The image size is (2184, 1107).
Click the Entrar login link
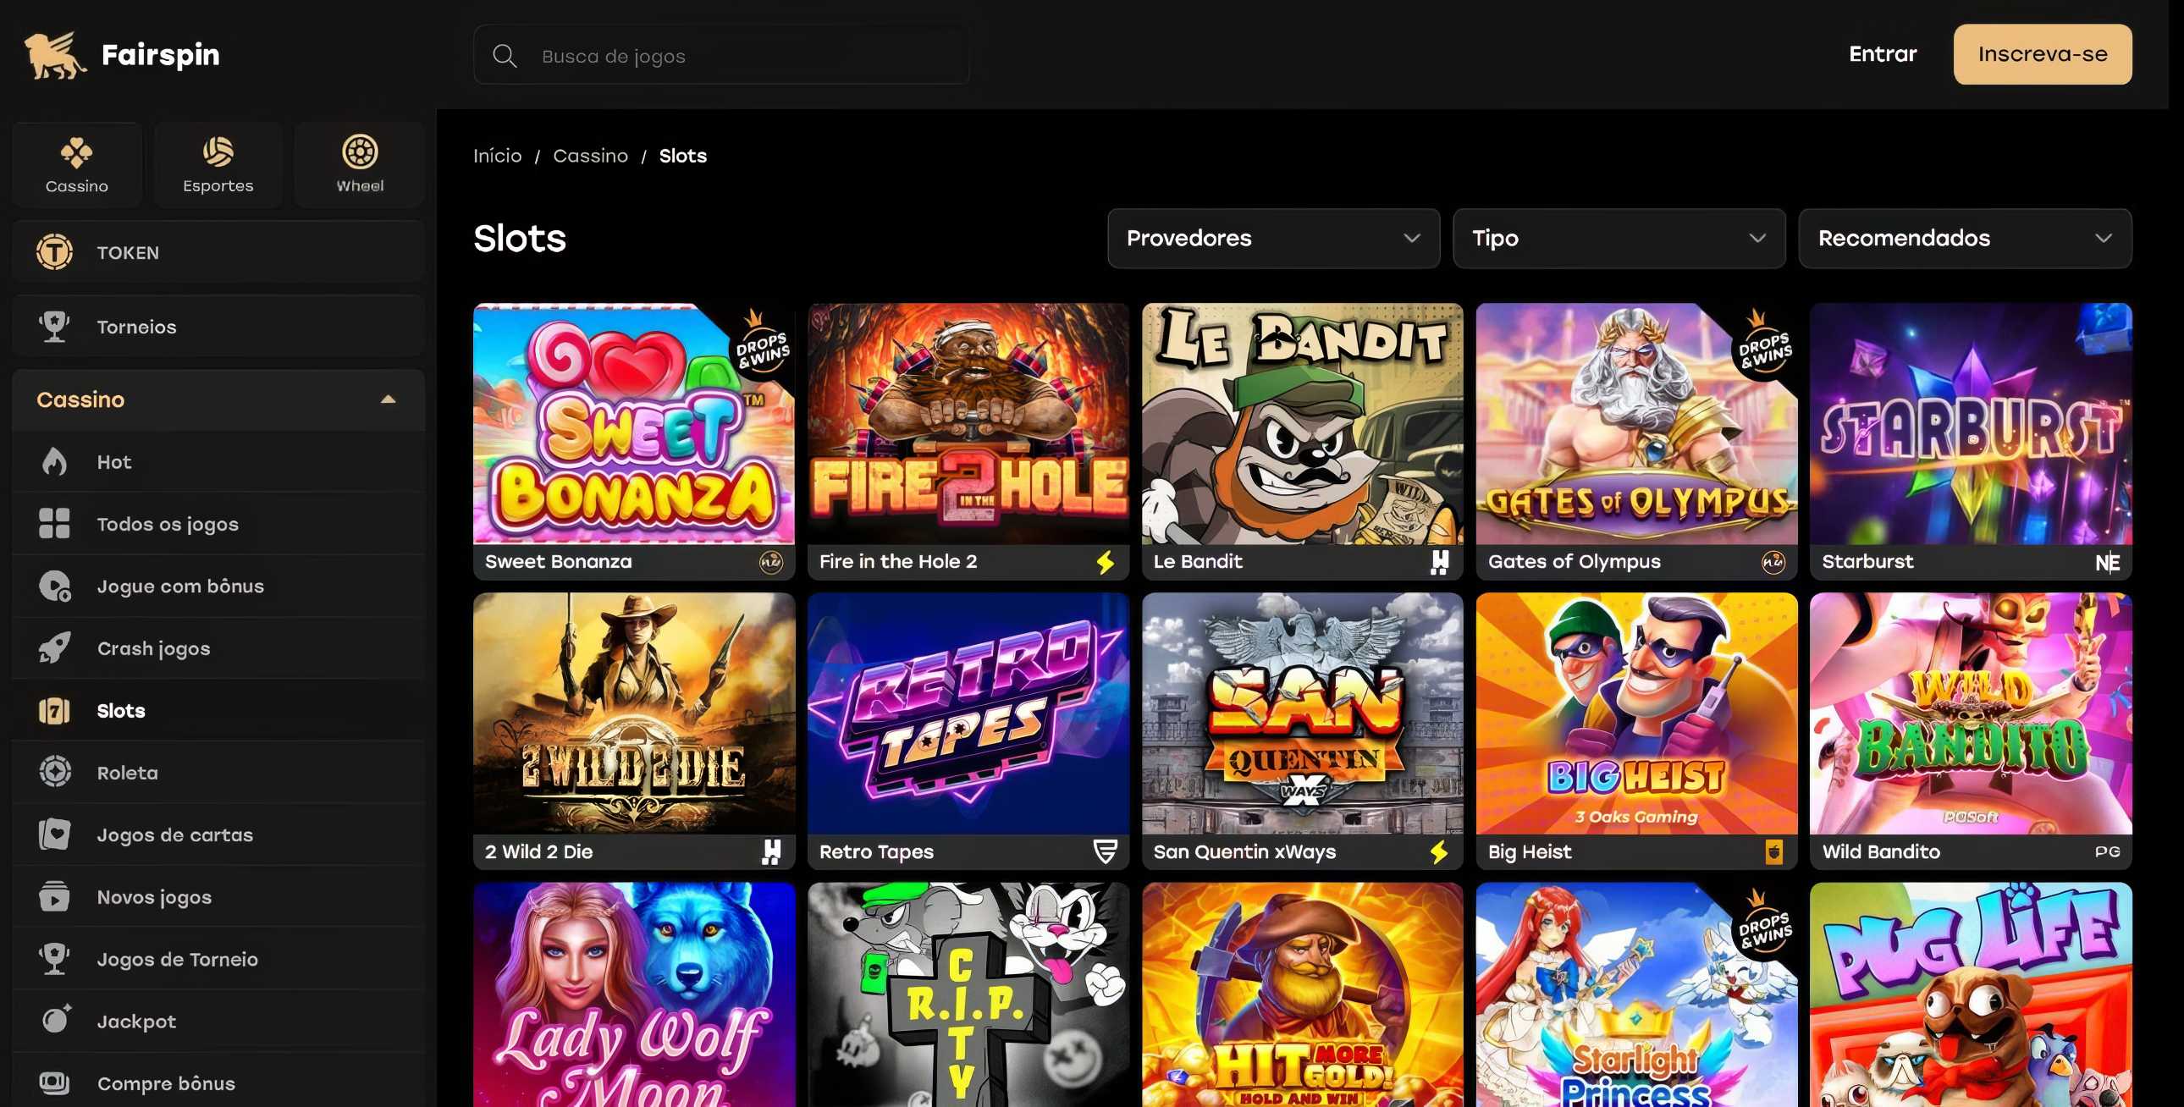point(1882,54)
